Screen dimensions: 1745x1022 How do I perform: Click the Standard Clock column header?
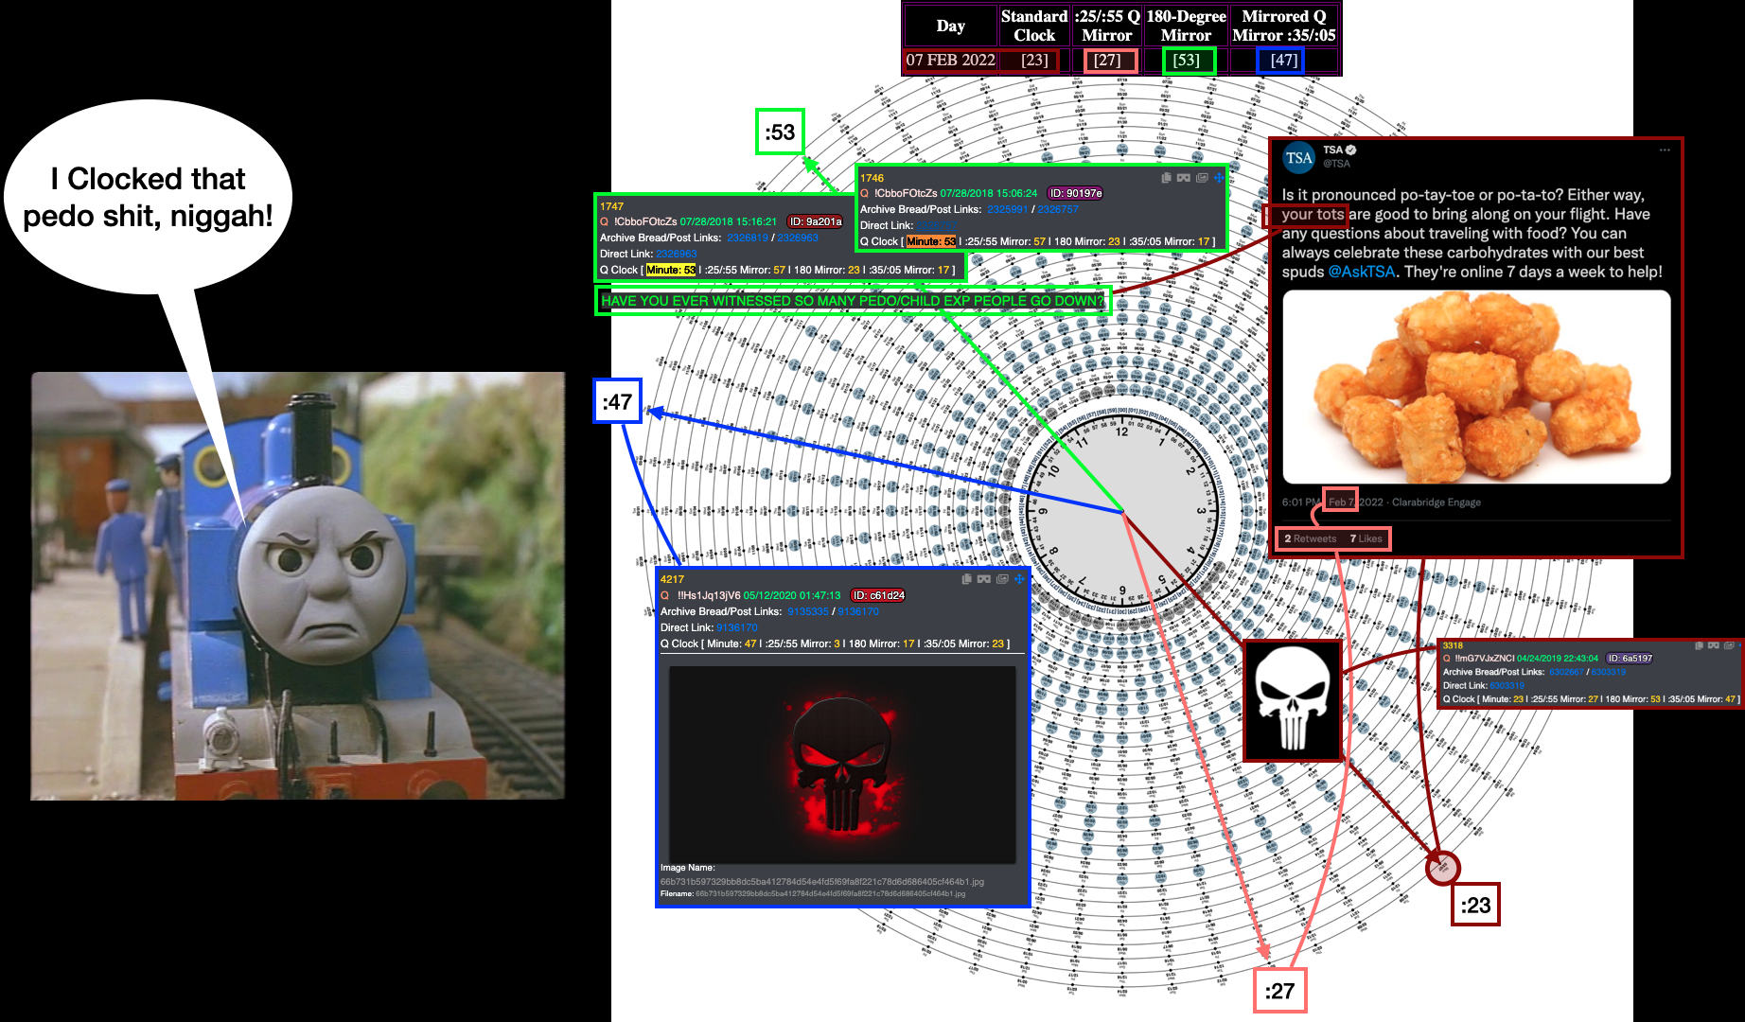[x=1034, y=26]
